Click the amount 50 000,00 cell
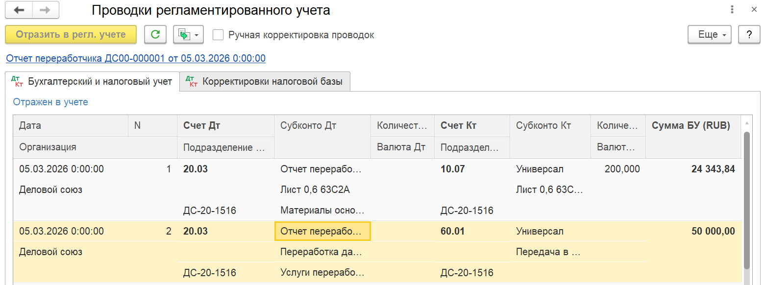 [x=692, y=231]
